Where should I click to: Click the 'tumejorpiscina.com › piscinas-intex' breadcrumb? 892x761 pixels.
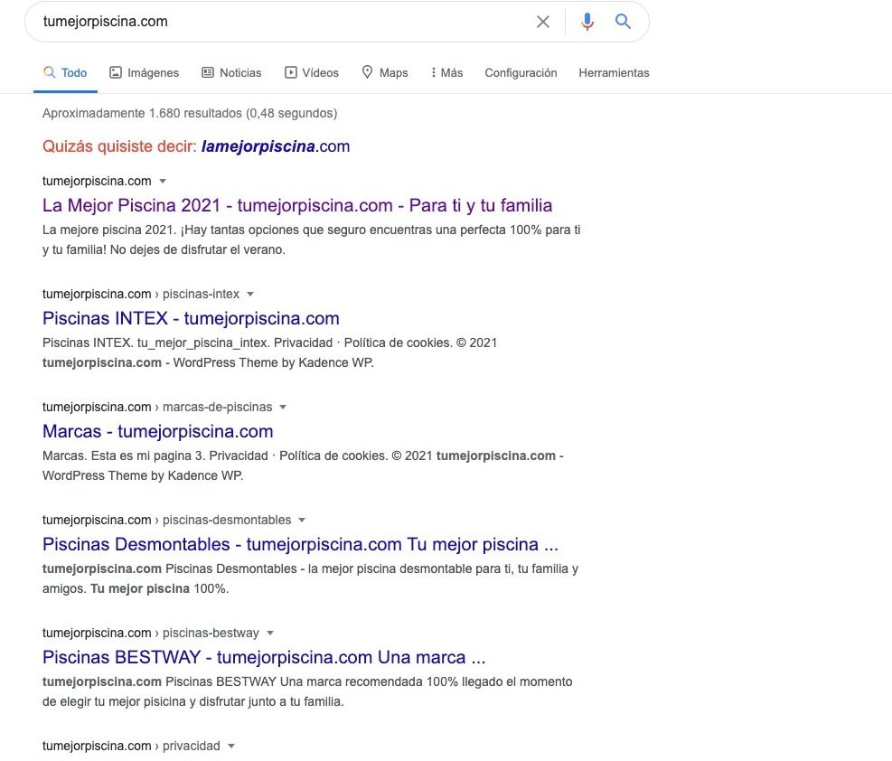coord(140,295)
